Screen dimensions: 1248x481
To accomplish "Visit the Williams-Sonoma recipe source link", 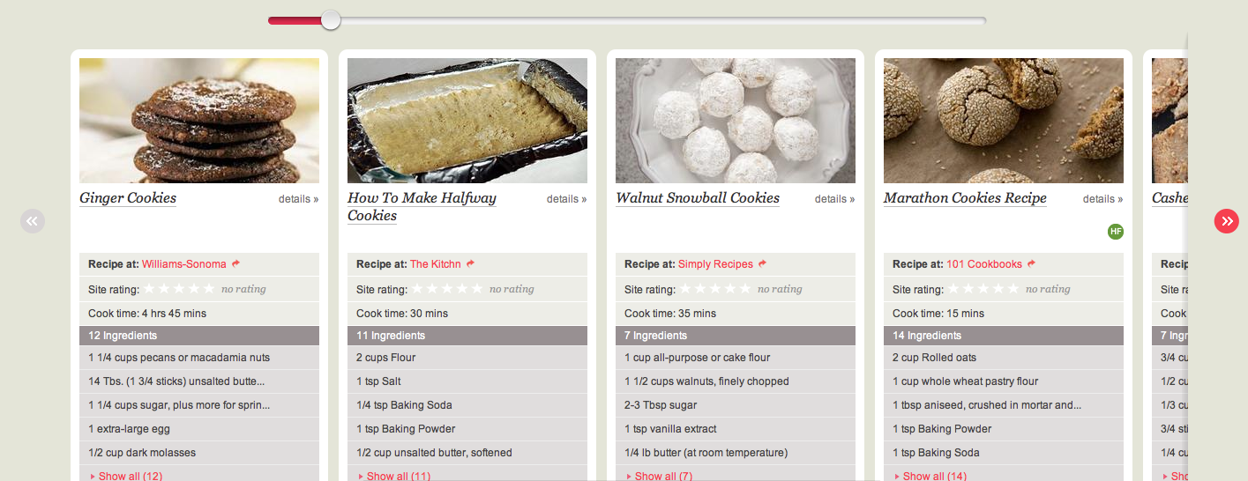I will (x=184, y=264).
